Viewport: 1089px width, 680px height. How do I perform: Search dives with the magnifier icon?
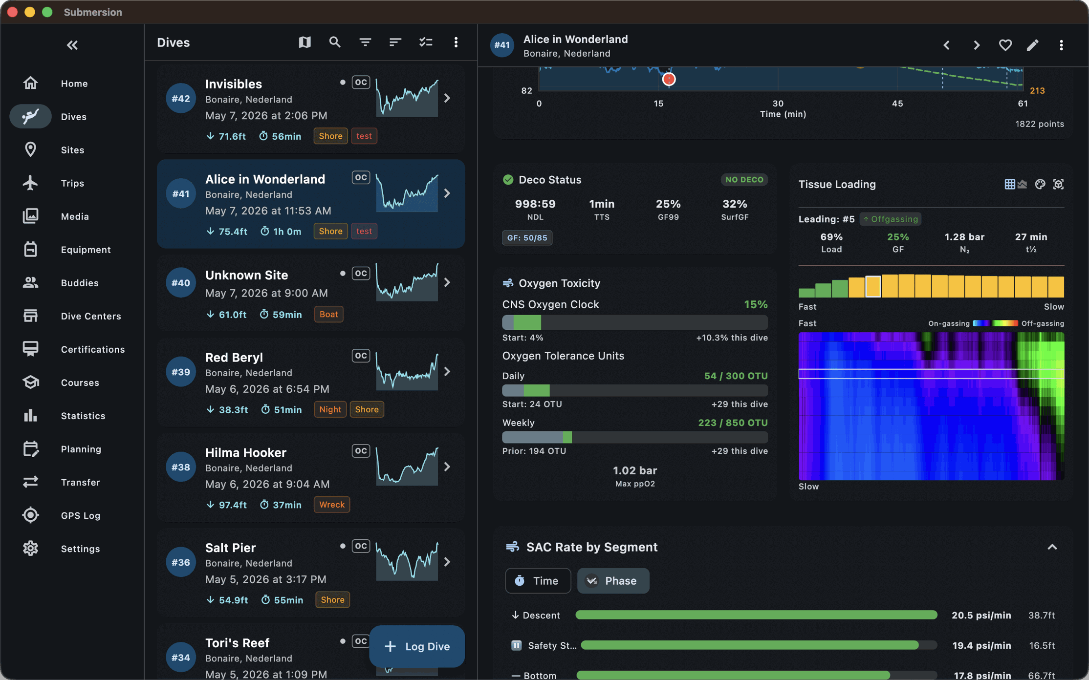coord(335,42)
